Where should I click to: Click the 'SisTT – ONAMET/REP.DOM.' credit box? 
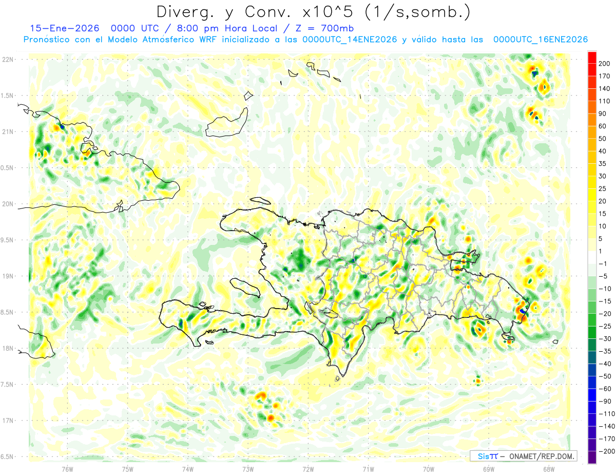click(x=523, y=456)
